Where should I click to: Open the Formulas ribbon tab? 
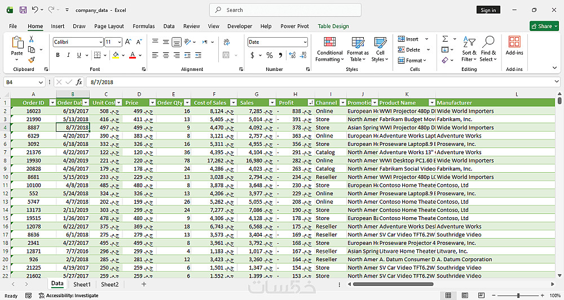143,26
